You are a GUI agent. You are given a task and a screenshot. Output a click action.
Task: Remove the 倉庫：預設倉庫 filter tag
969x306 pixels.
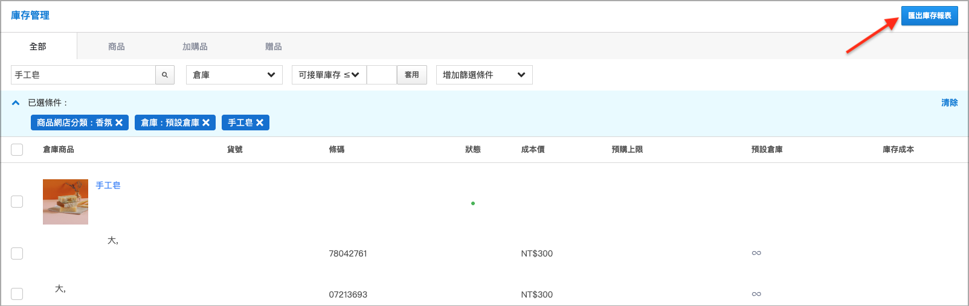point(206,123)
